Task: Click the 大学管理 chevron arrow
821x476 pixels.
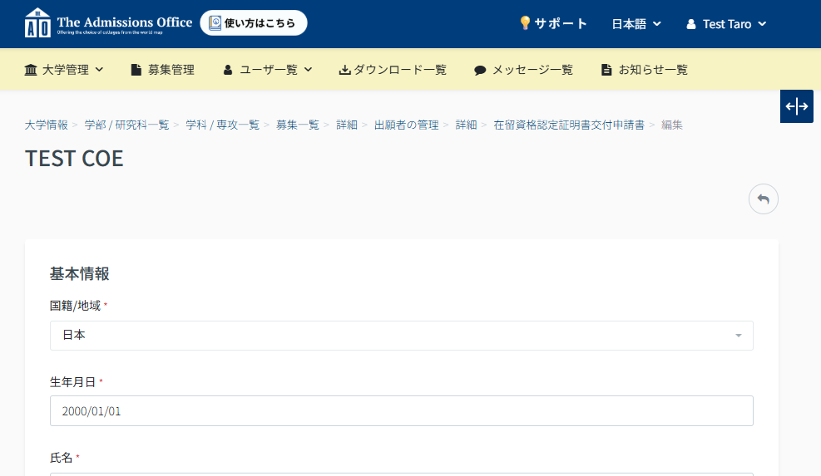Action: pyautogui.click(x=99, y=70)
